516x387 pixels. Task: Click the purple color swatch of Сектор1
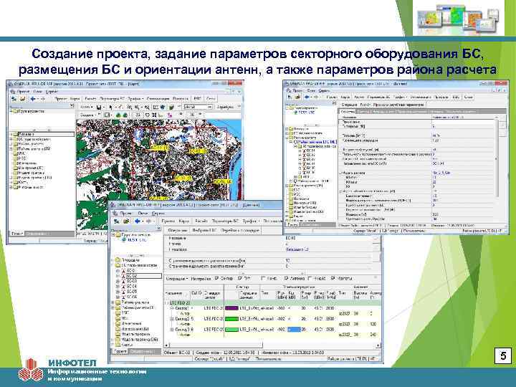[231, 308]
